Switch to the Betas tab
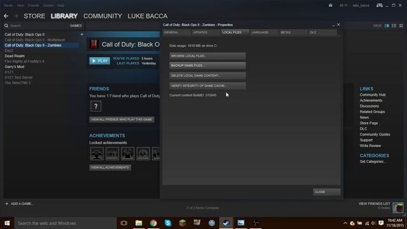The image size is (407, 229). click(x=293, y=32)
